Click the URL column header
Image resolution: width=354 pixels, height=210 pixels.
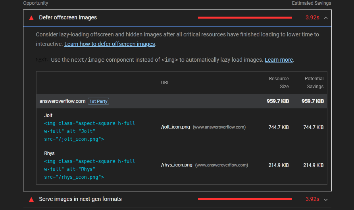point(165,83)
